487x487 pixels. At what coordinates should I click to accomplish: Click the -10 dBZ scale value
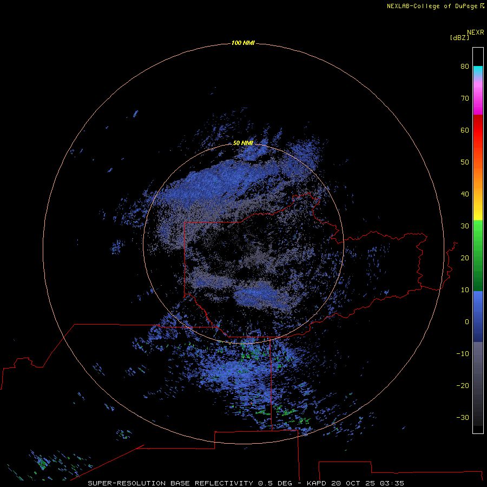[463, 354]
